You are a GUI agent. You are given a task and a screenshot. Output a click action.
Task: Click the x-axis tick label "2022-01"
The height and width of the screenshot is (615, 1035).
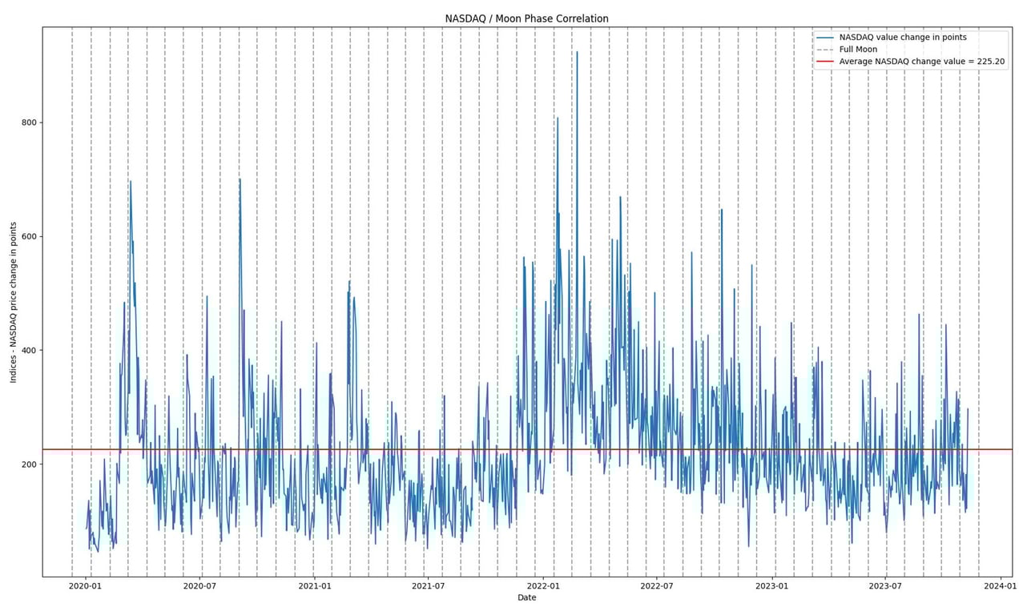(543, 585)
